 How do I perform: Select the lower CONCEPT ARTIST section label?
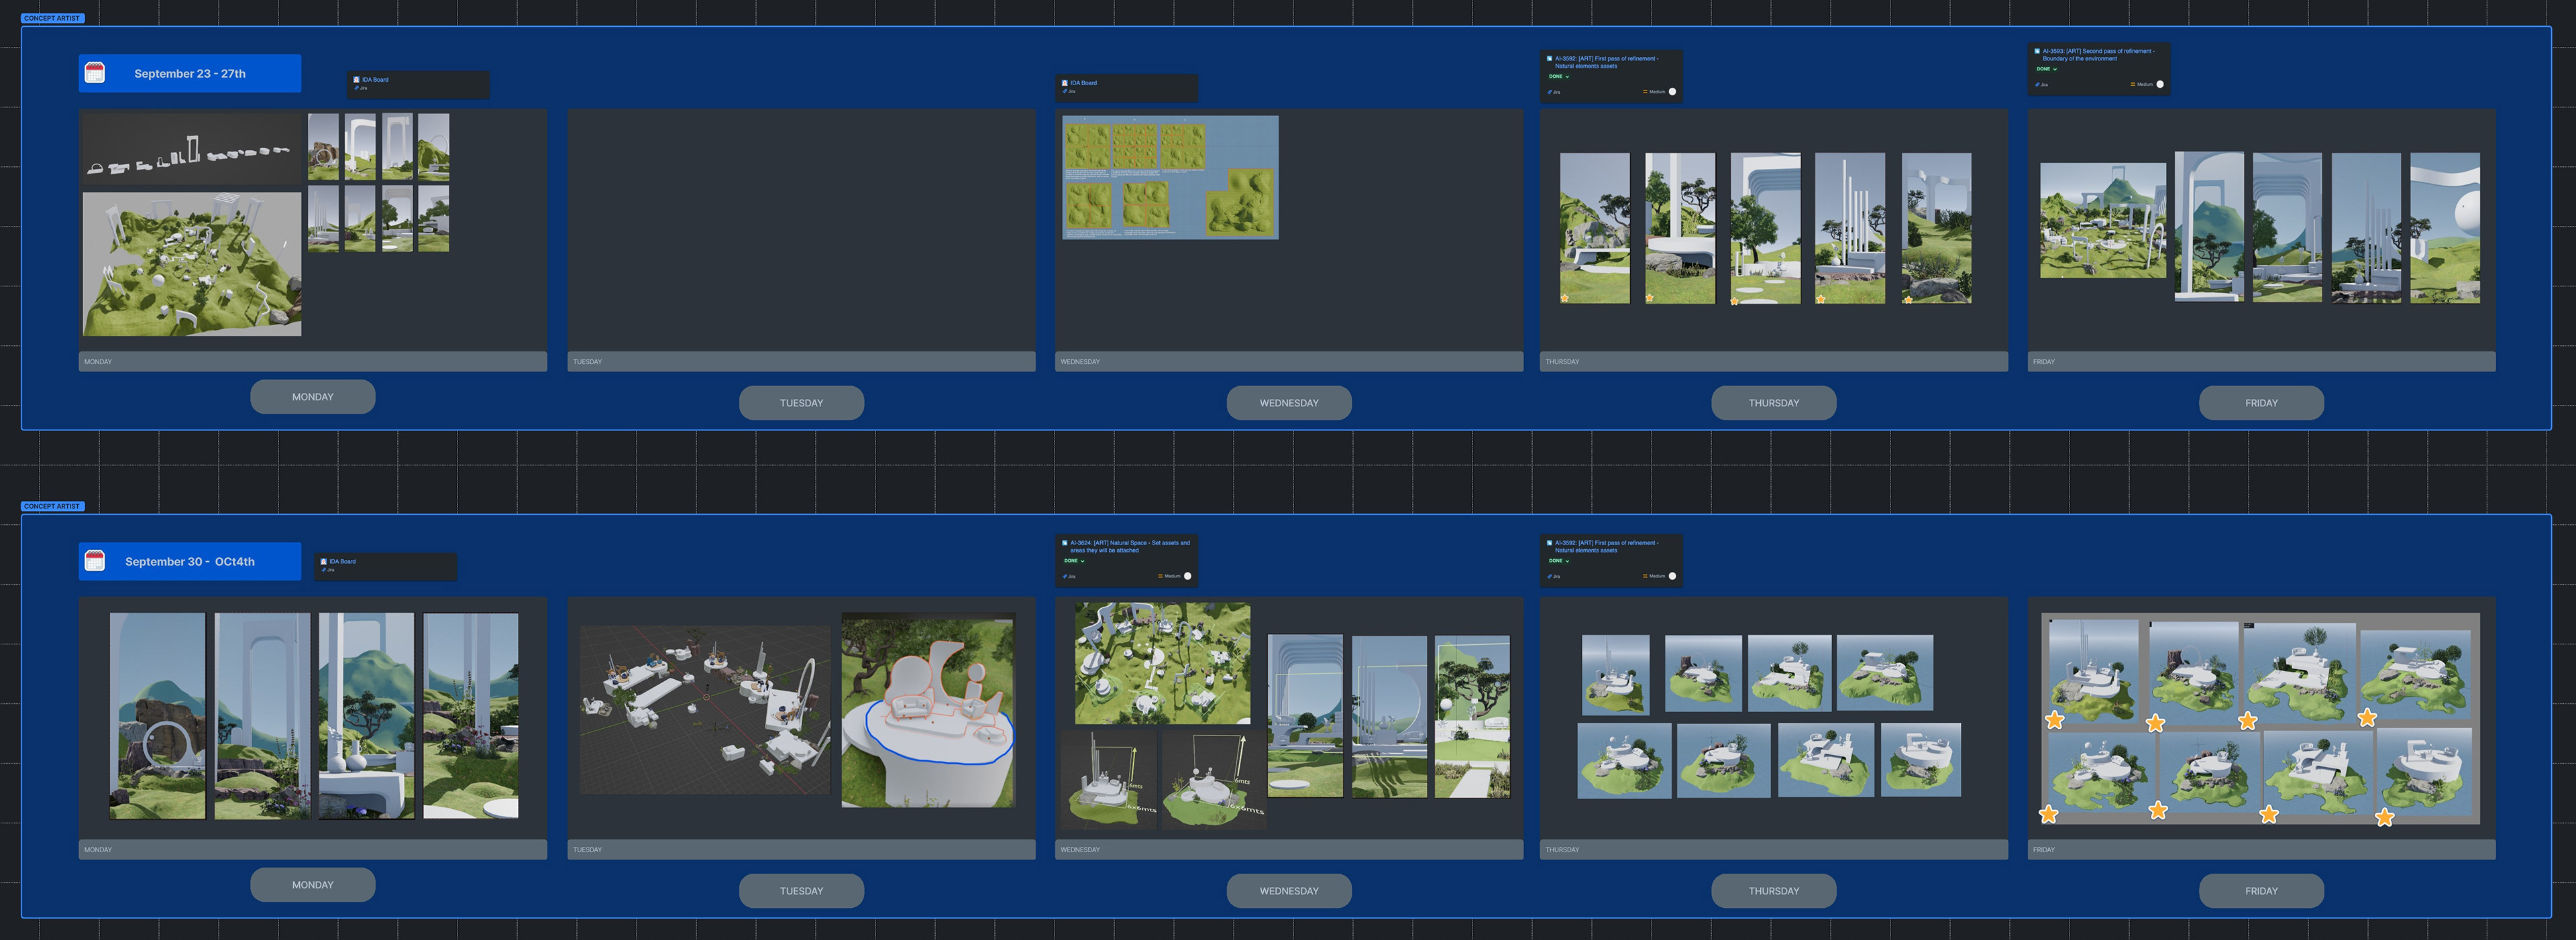coord(52,506)
